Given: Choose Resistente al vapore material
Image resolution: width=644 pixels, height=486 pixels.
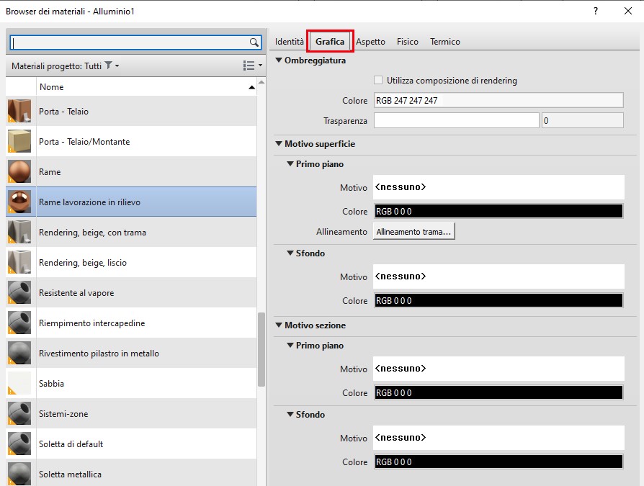Looking at the screenshot, I should [76, 293].
